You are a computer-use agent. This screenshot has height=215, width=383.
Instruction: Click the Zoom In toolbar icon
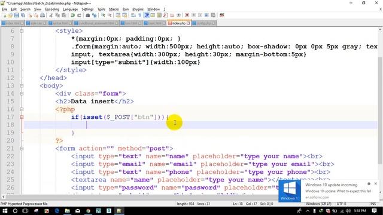pos(104,15)
